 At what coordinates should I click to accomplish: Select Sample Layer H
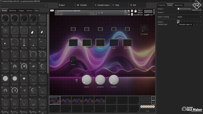(x=200, y=21)
